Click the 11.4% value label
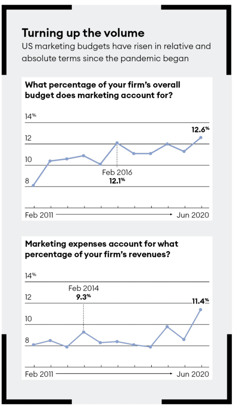Screen dimensions: 235x407 [200, 301]
